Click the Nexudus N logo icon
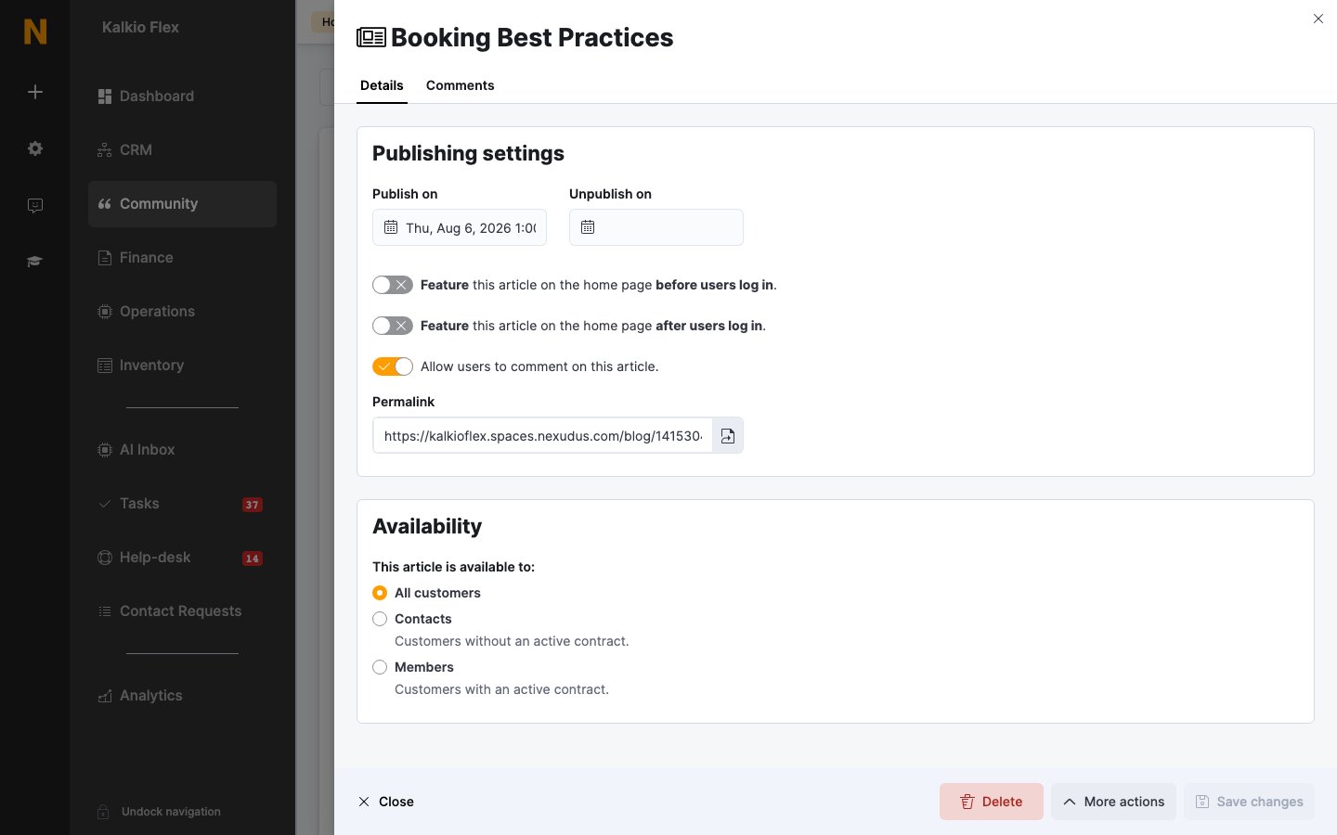The width and height of the screenshot is (1337, 835). (35, 32)
